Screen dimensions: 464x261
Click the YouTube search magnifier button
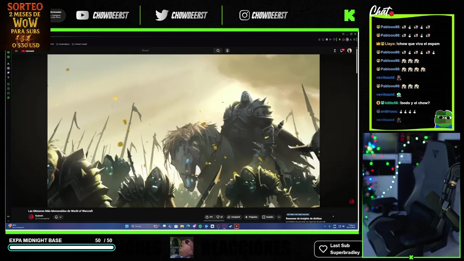pos(218,50)
